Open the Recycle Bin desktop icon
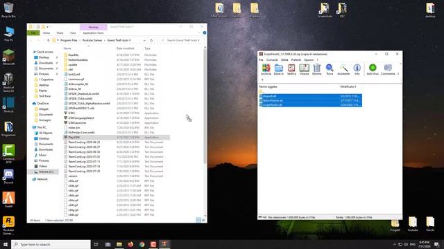This screenshot has width=444, height=249. click(8, 10)
